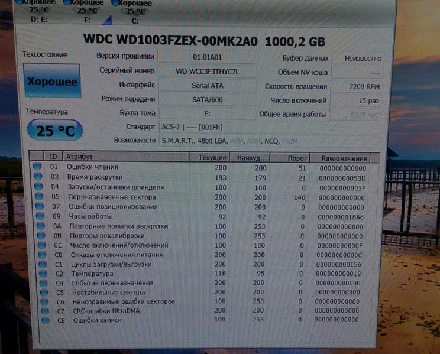Image resolution: width=440 pixels, height=354 pixels.
Task: Click the ID column header
Action: pos(53,157)
